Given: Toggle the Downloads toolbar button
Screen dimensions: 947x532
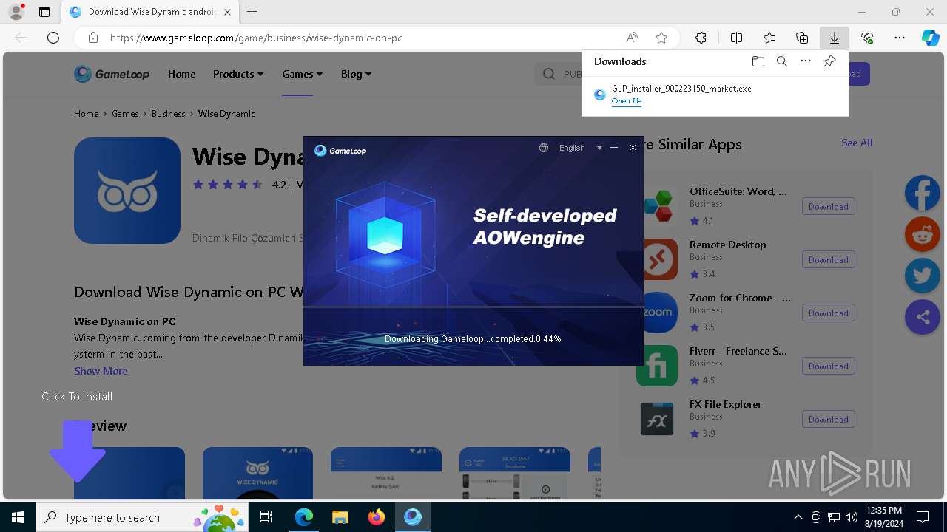Looking at the screenshot, I should tap(834, 38).
